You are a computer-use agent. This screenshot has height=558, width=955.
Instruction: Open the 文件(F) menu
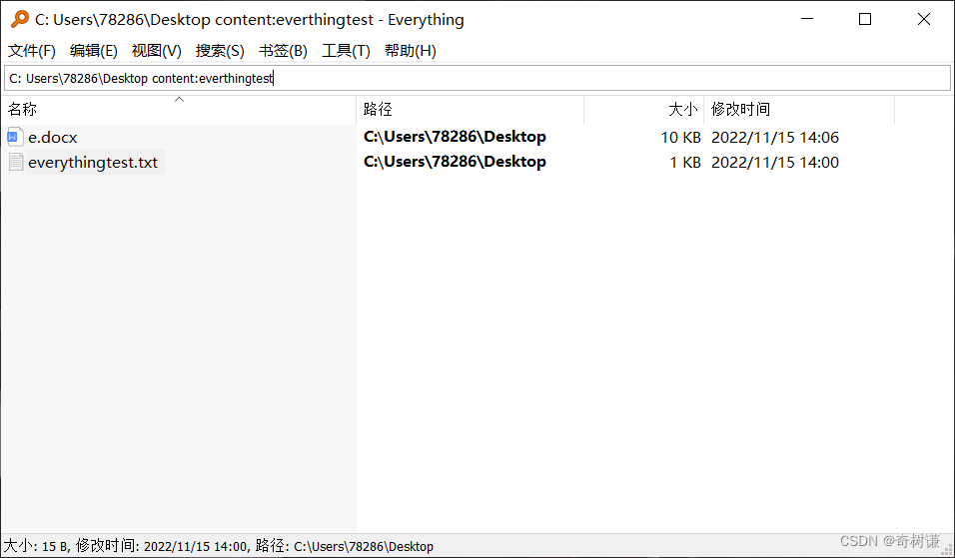click(x=32, y=51)
